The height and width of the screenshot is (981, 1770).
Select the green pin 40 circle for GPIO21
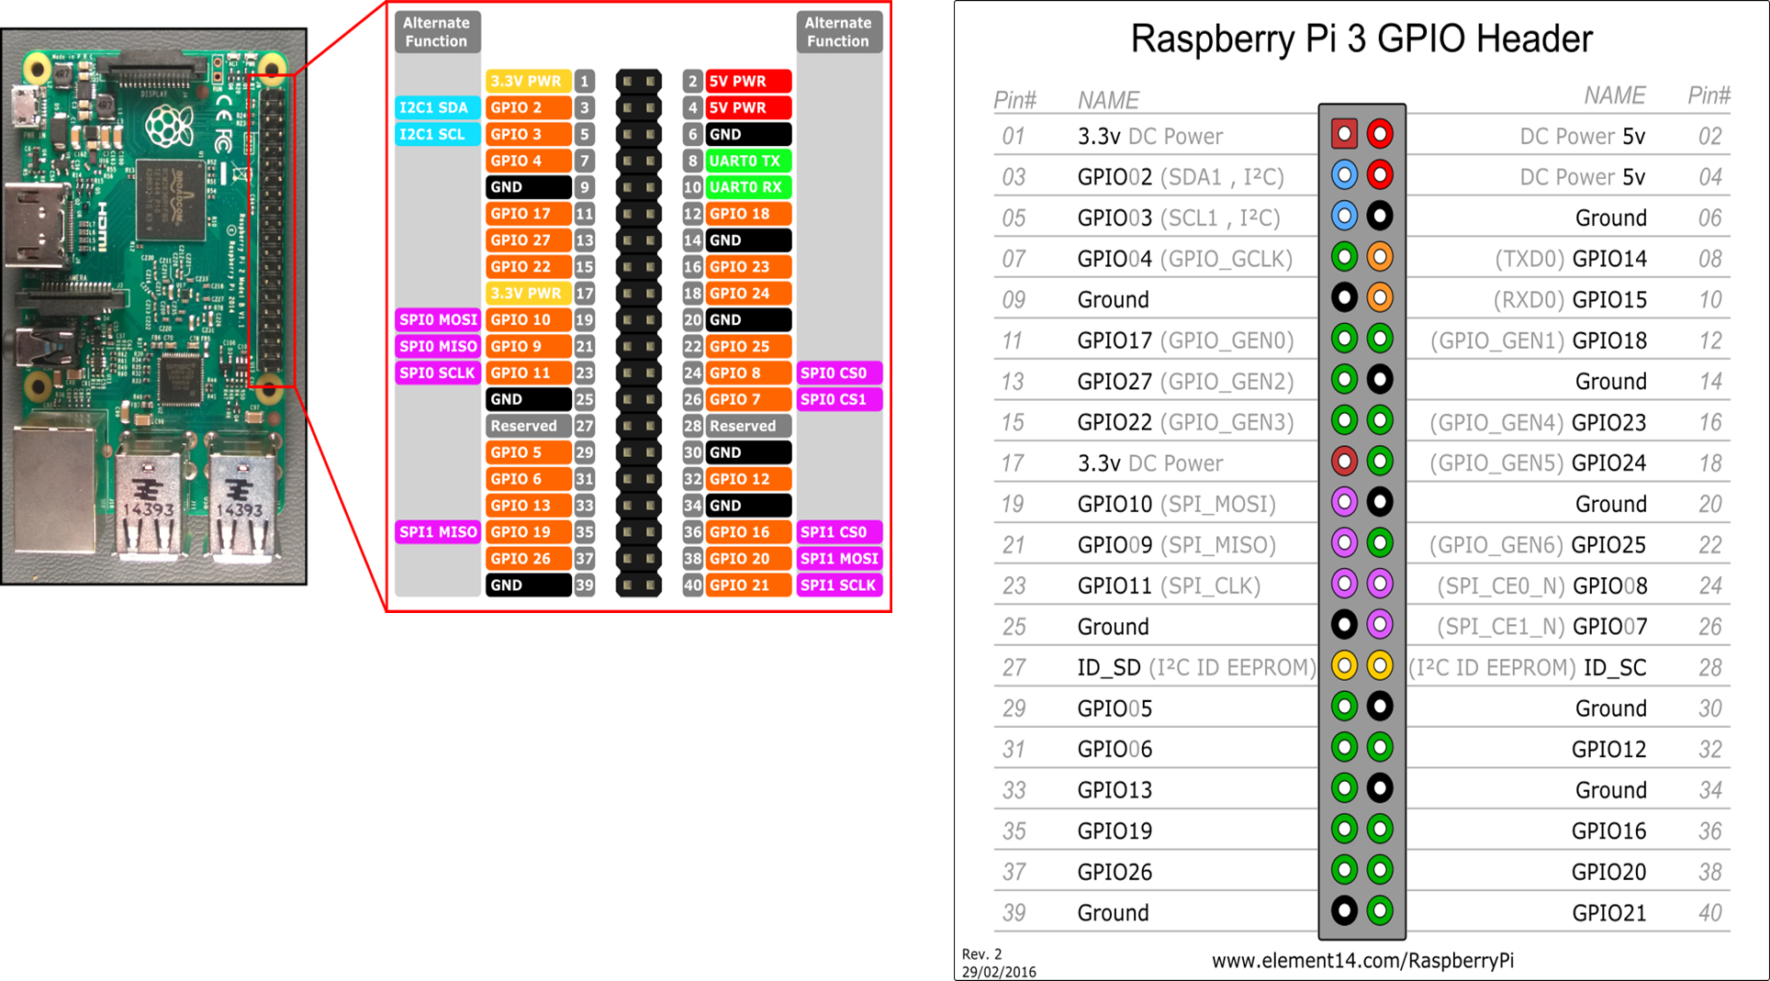coord(1379,910)
